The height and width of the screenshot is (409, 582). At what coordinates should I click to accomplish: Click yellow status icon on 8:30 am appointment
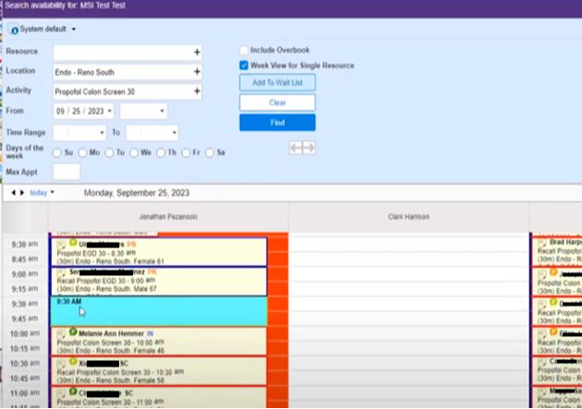[x=73, y=243]
